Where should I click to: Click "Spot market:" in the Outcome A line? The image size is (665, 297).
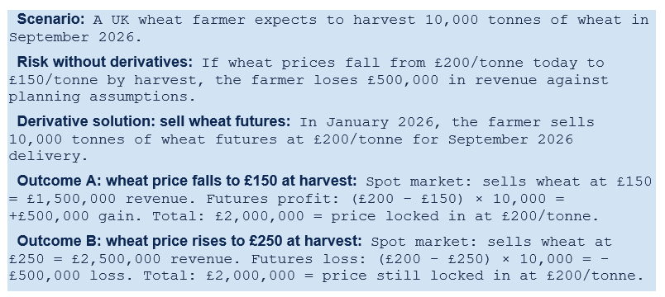[419, 182]
